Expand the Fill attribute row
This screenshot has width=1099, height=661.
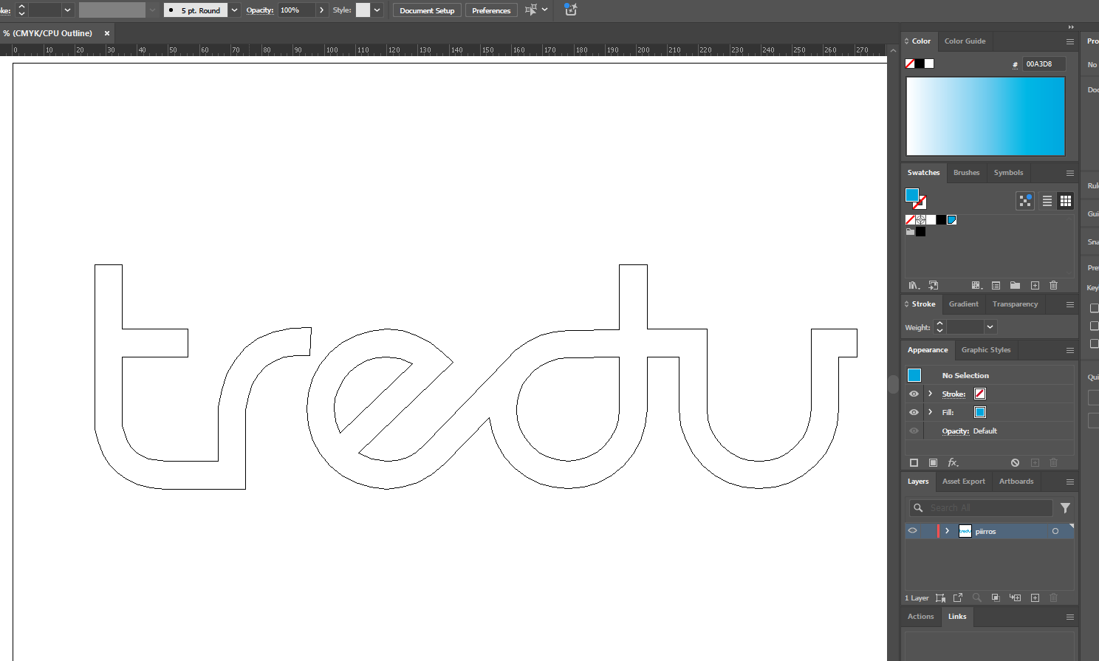click(x=930, y=412)
